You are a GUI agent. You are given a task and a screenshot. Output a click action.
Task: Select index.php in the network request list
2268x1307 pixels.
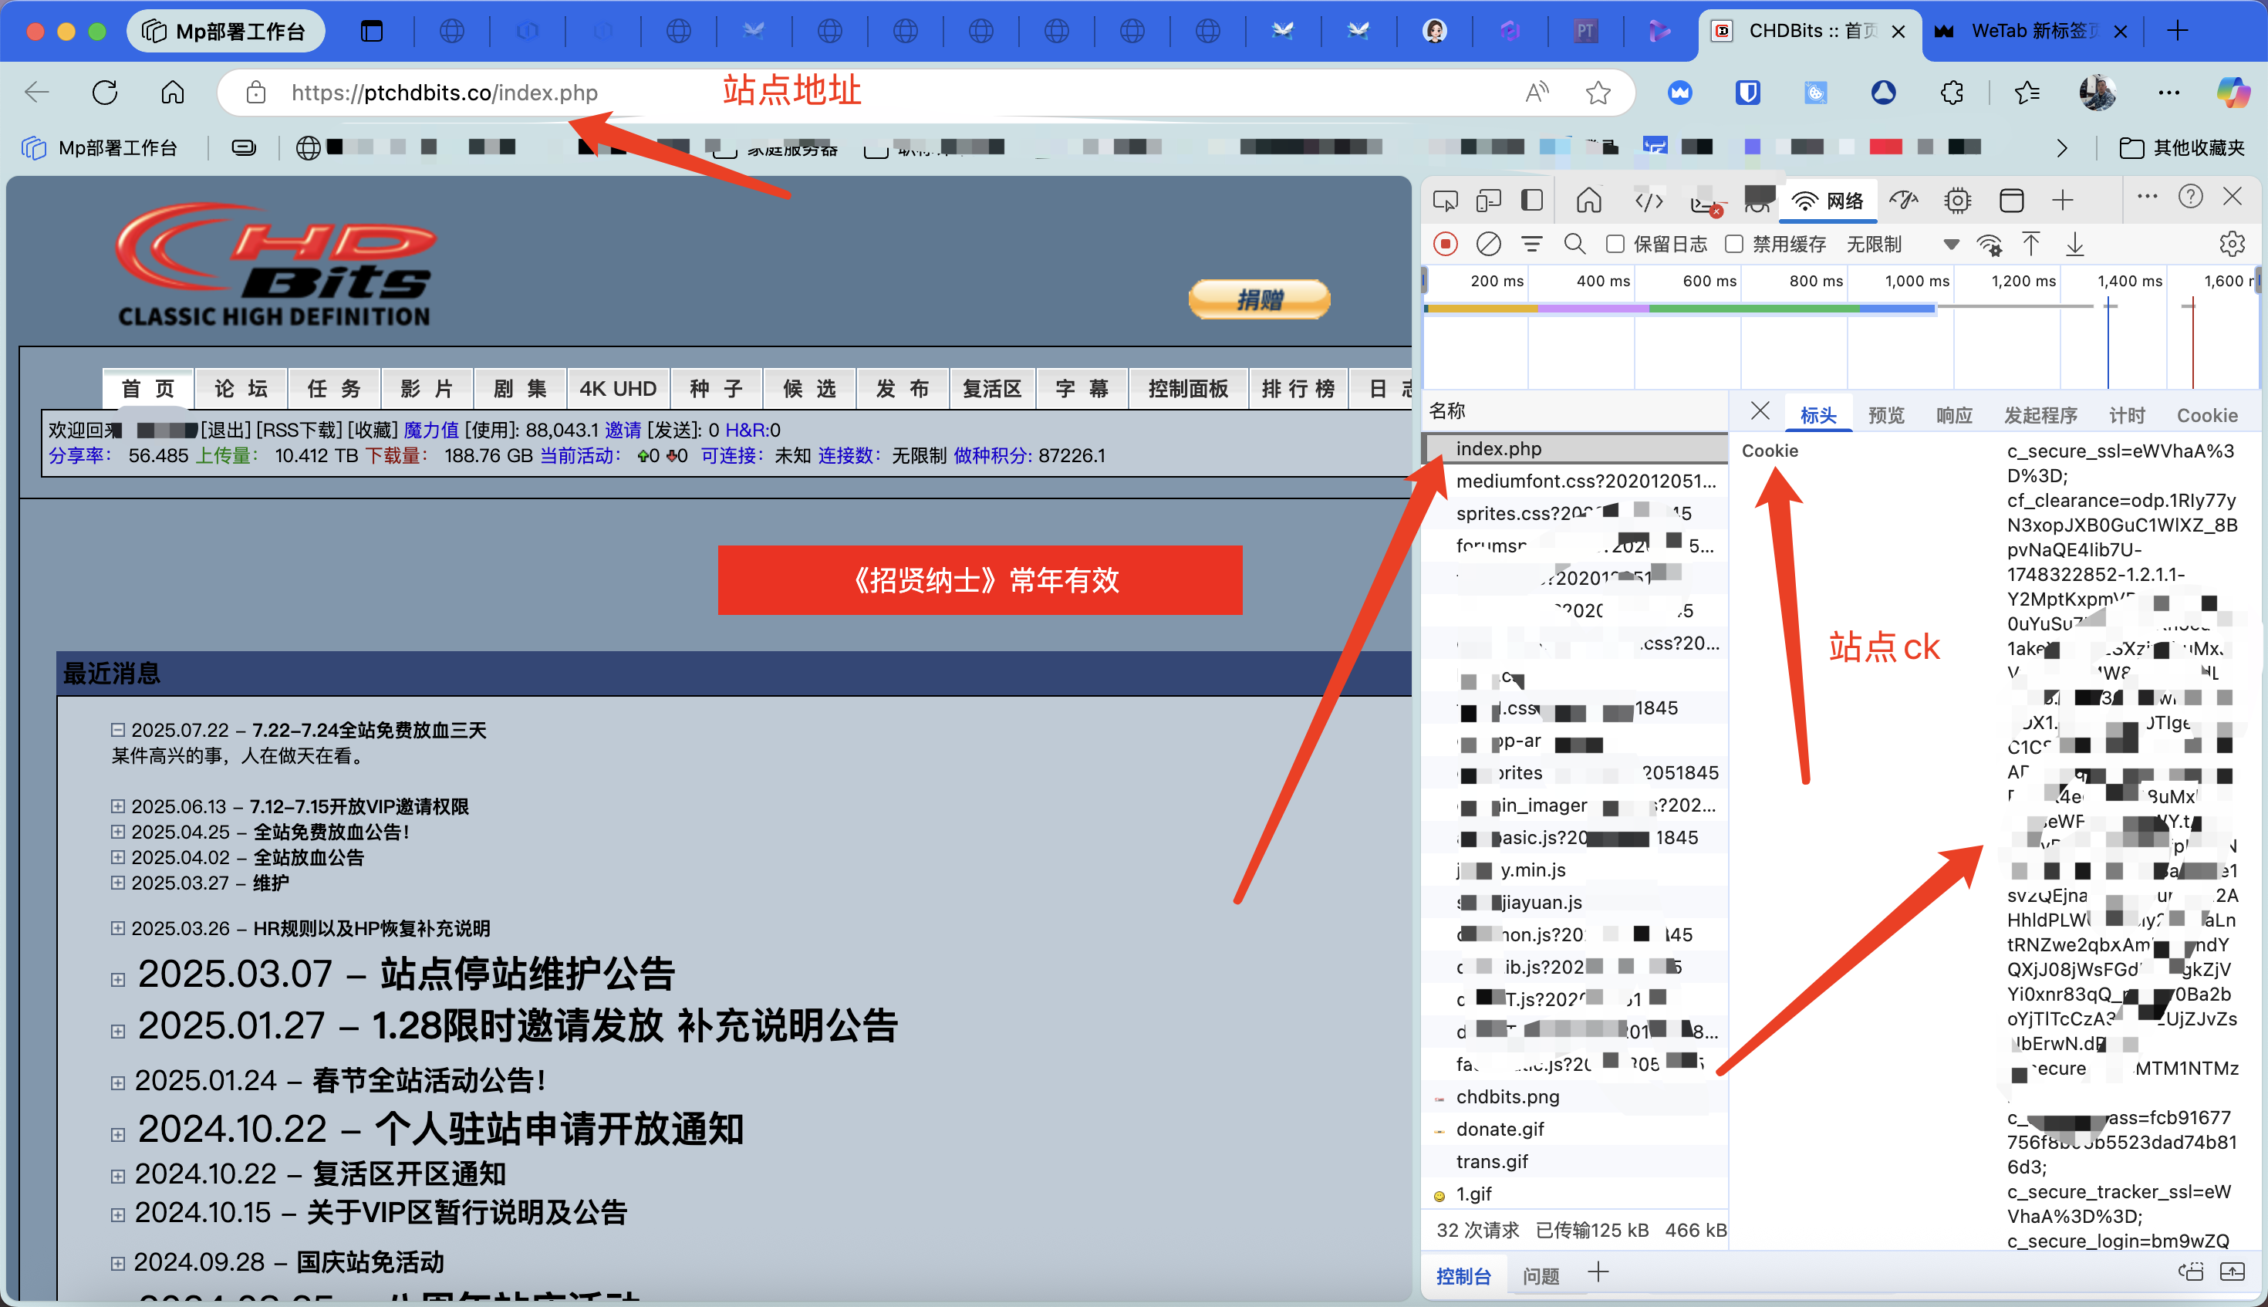1575,448
